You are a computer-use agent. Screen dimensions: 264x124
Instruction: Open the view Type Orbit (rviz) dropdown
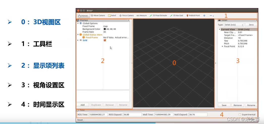coord(234,25)
